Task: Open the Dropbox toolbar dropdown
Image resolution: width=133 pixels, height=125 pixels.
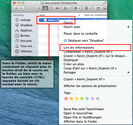Action: pyautogui.click(x=88, y=8)
